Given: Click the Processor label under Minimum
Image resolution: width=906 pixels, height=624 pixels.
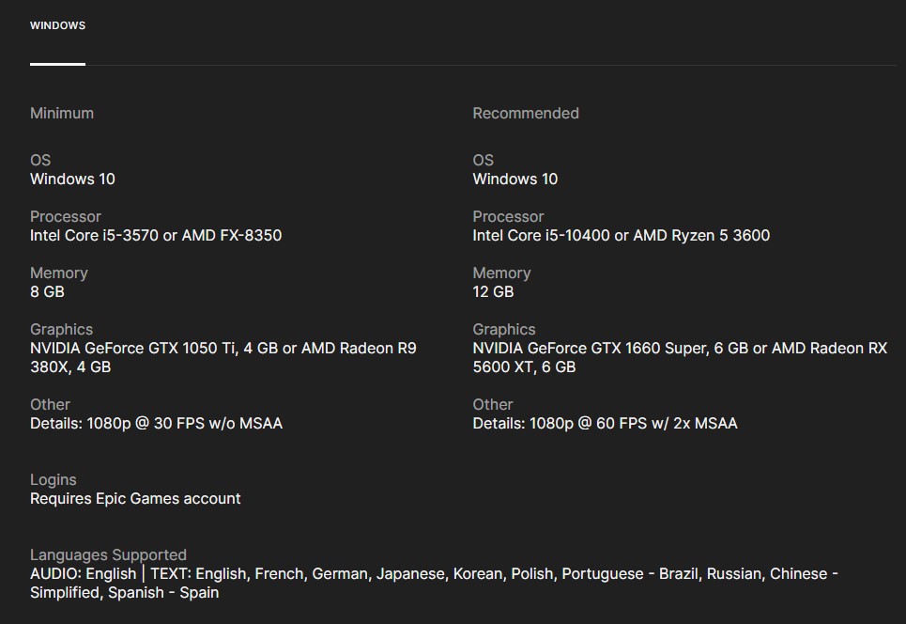Looking at the screenshot, I should click(x=66, y=216).
